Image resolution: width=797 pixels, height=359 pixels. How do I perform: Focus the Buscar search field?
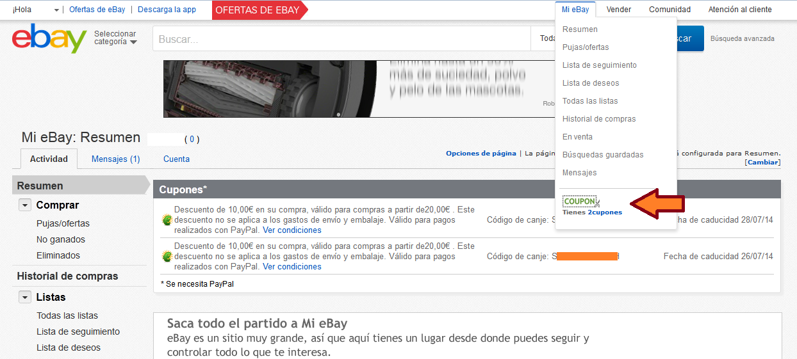[341, 38]
